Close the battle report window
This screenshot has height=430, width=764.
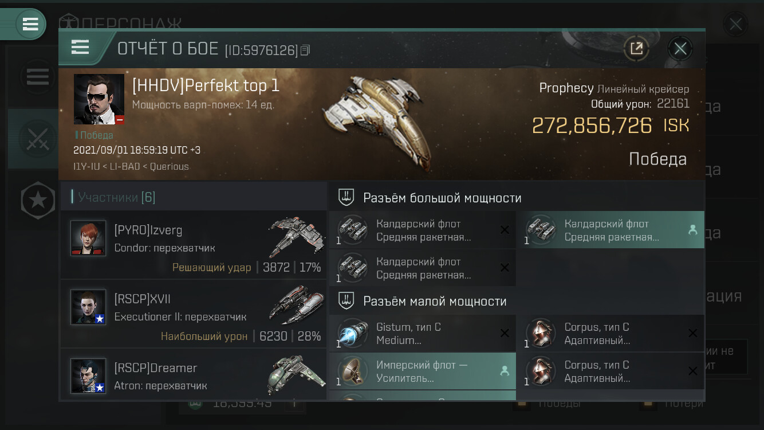tap(680, 48)
